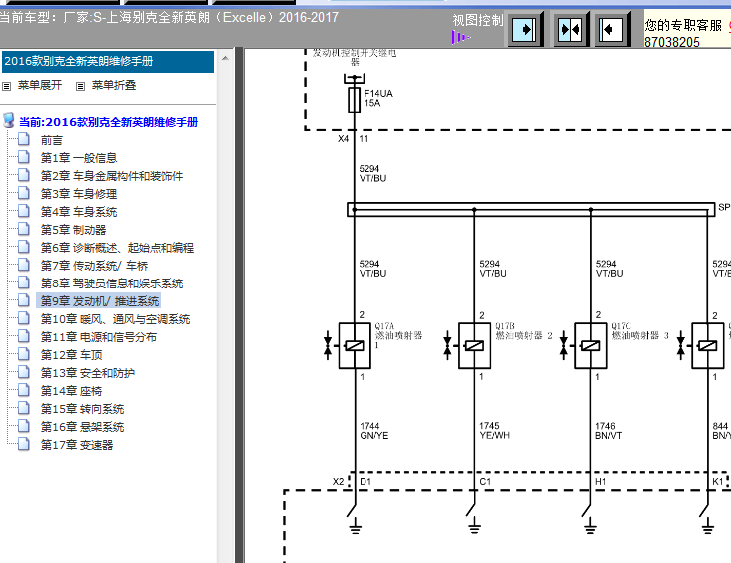
Task: Open 第3章 车身修理
Action: click(x=79, y=194)
